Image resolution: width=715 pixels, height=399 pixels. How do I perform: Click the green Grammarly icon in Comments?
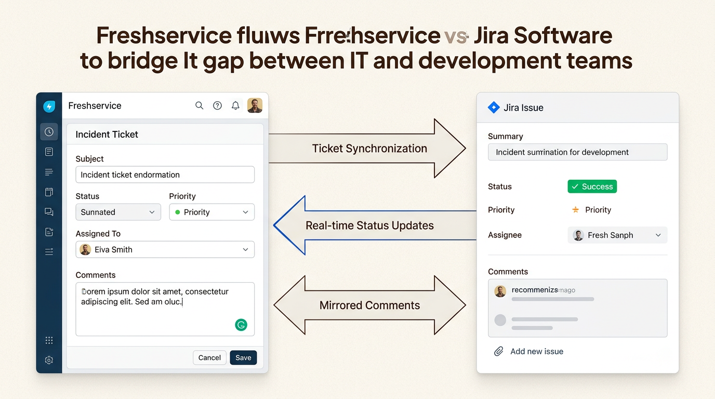click(241, 325)
